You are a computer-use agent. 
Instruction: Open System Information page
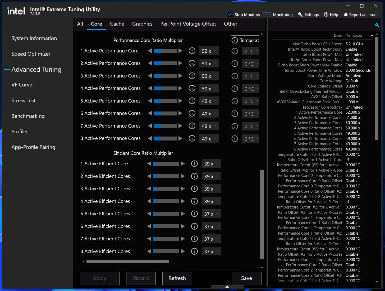coord(34,38)
